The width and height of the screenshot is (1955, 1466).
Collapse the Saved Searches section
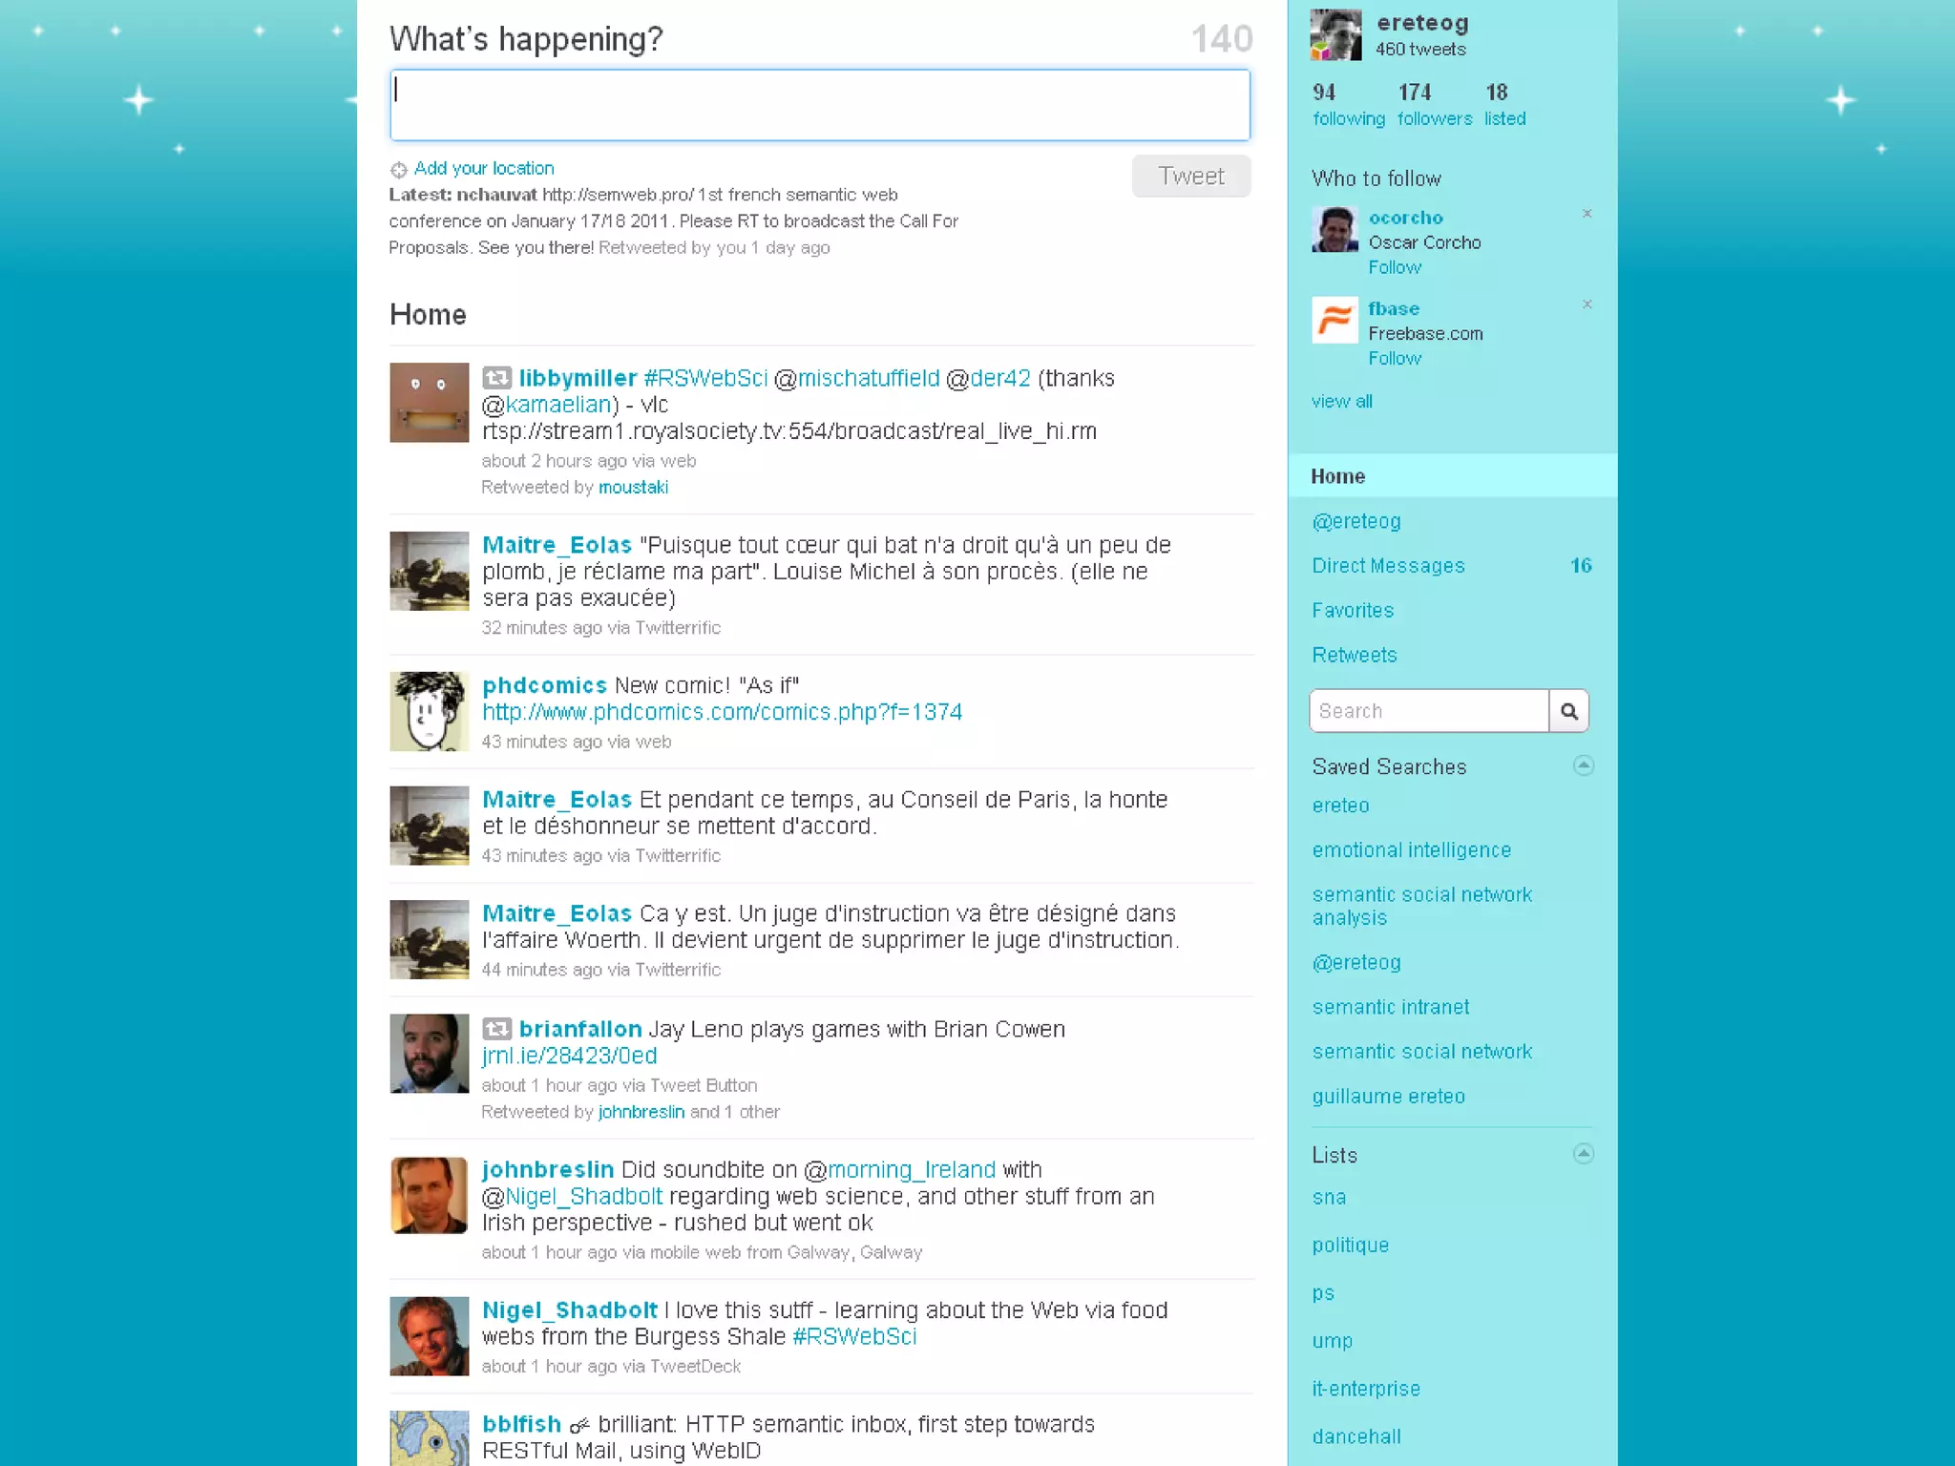(1583, 765)
